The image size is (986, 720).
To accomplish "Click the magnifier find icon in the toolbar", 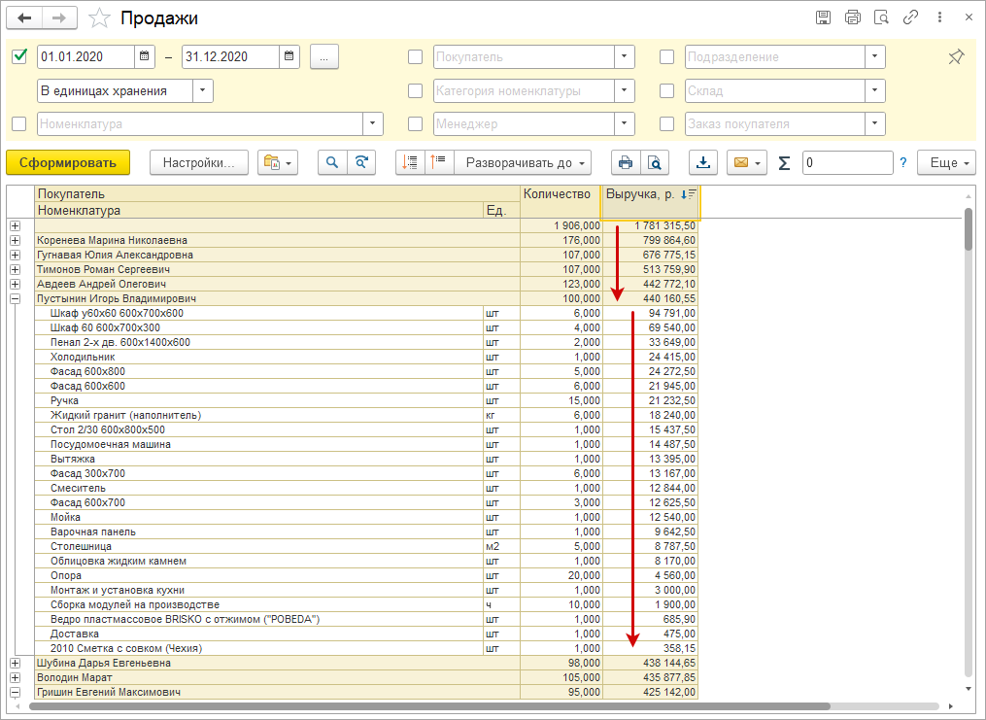I will pos(332,163).
